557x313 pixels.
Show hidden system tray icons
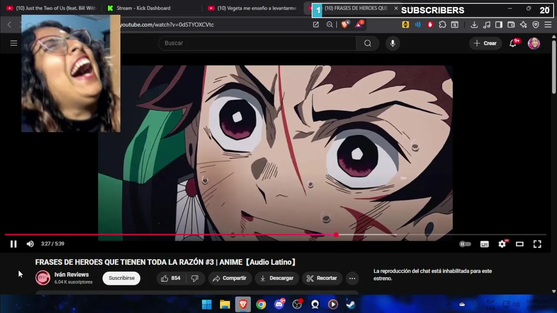pyautogui.click(x=449, y=304)
